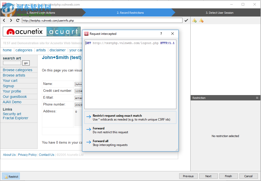Open the AJAX Demo sidebar link
This screenshot has height=181, width=261.
coord(12,102)
